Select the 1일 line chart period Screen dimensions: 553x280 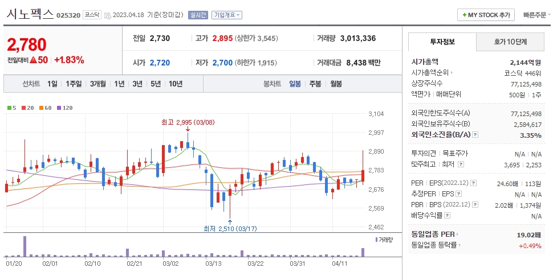pos(52,84)
